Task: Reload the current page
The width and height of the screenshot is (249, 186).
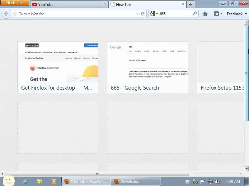Action: 143,14
